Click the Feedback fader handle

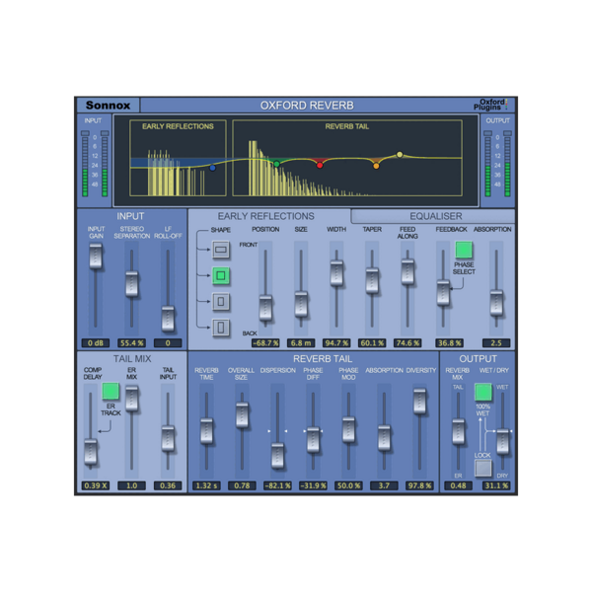click(x=443, y=293)
